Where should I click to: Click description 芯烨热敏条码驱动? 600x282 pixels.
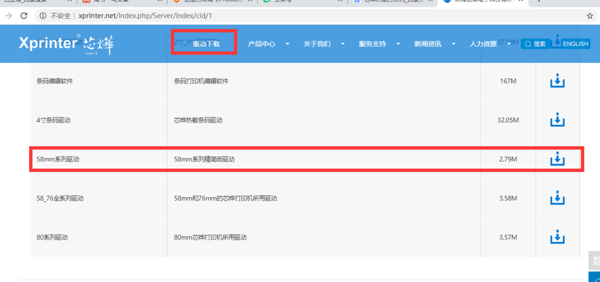click(198, 120)
